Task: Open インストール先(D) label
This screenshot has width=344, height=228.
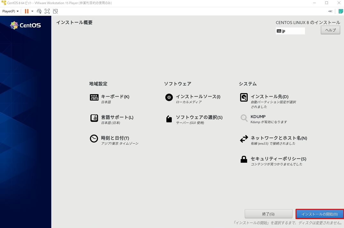Action: [x=269, y=97]
